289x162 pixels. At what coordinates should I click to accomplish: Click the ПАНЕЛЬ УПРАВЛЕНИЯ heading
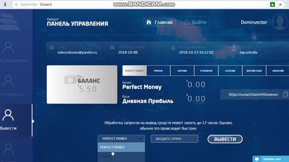point(77,24)
